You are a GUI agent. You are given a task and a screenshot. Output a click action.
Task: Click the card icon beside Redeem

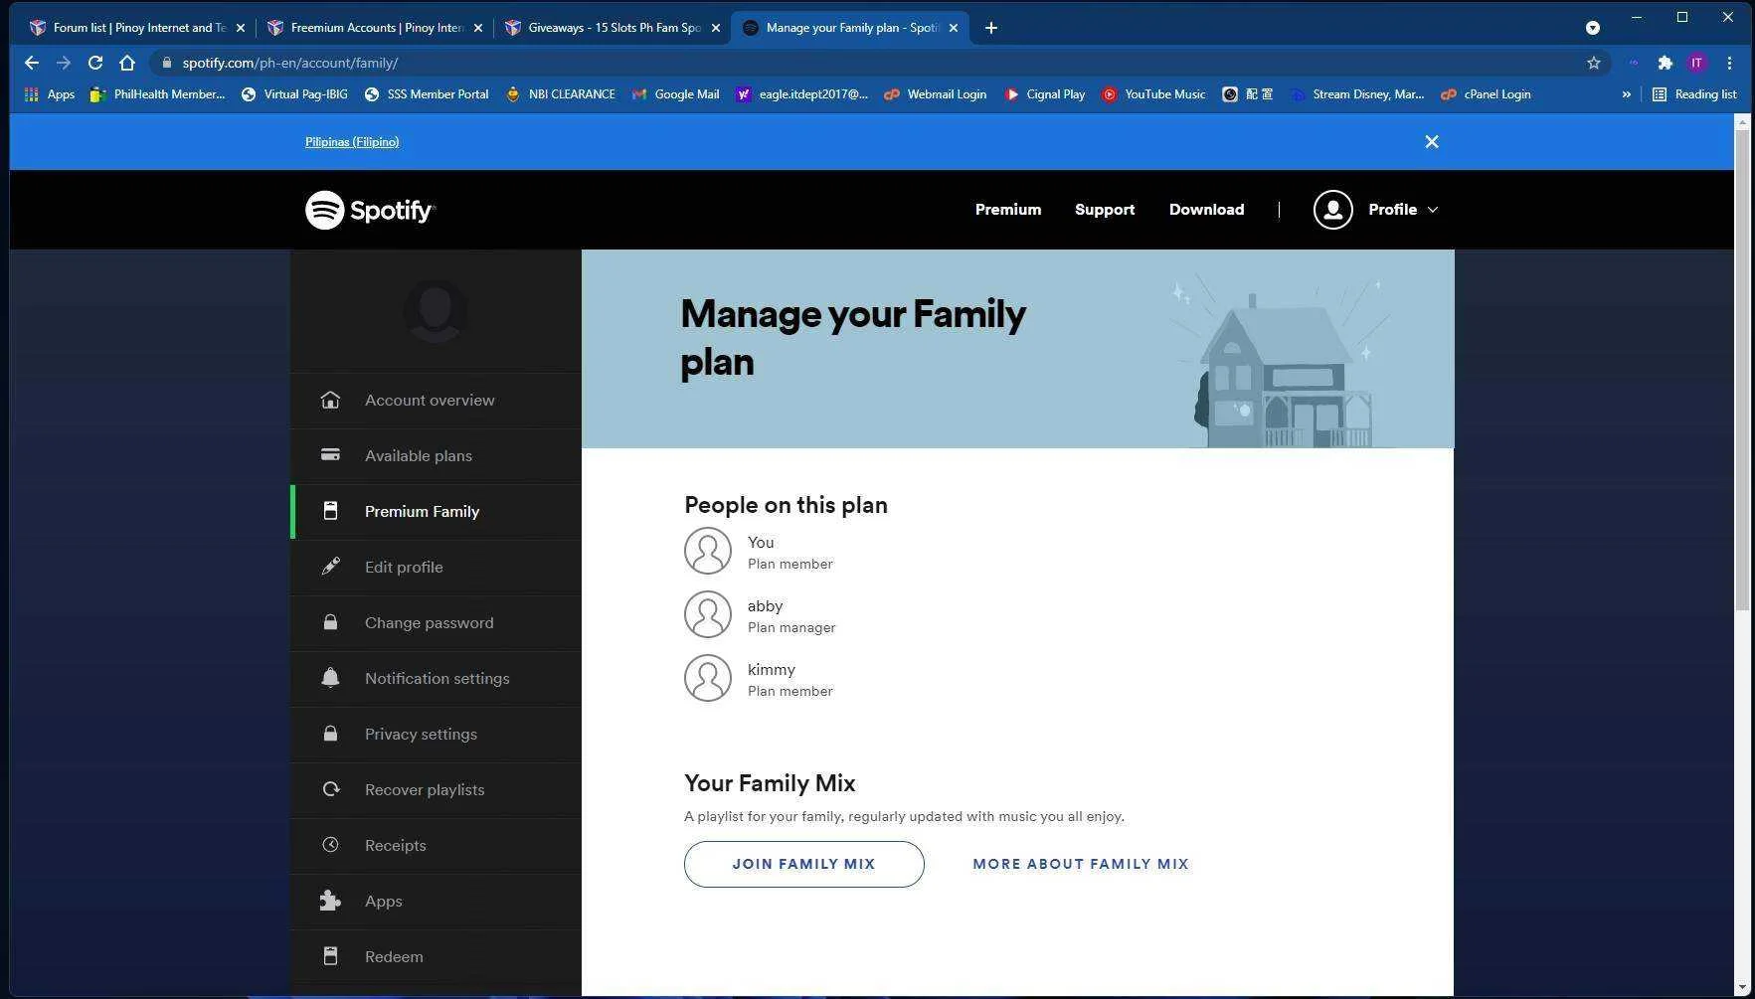tap(330, 956)
